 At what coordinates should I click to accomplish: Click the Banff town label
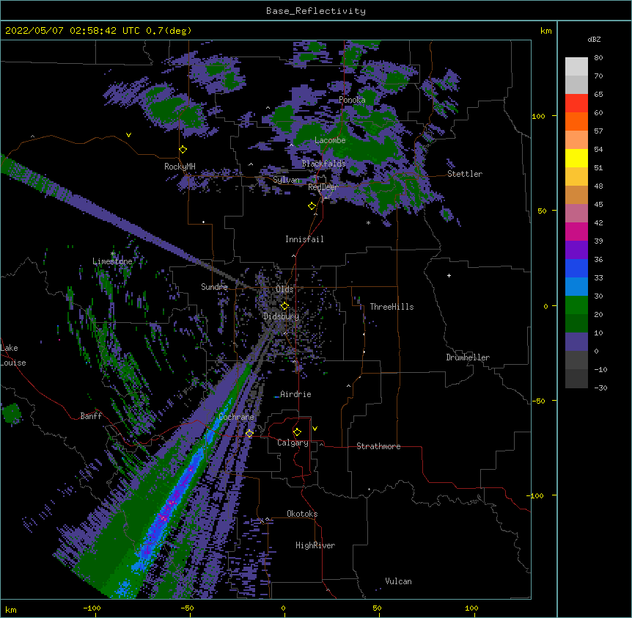(91, 416)
